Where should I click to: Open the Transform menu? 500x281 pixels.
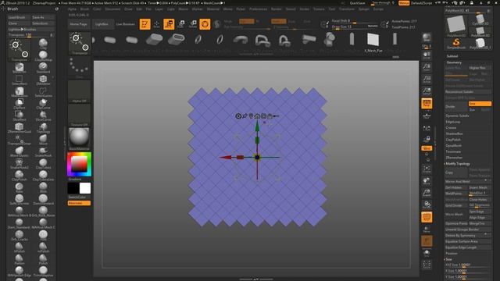(346, 9)
